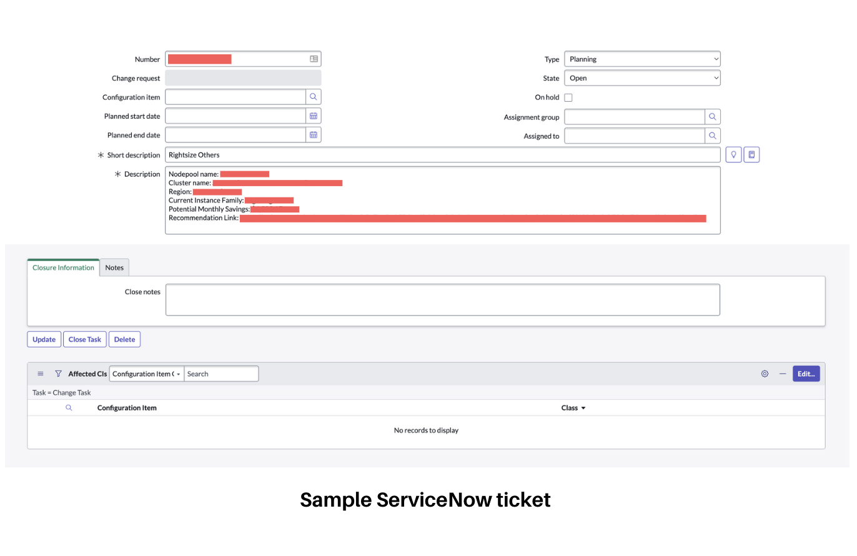
Task: Click Assigned to lookup search icon
Action: click(712, 136)
